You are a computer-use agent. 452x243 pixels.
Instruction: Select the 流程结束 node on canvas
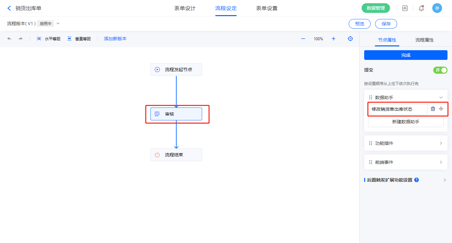coord(176,155)
